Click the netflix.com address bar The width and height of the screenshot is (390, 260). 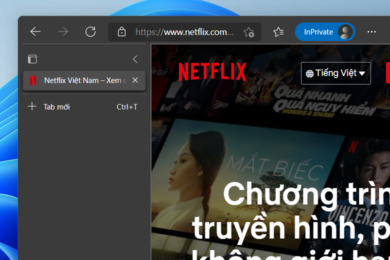point(184,32)
